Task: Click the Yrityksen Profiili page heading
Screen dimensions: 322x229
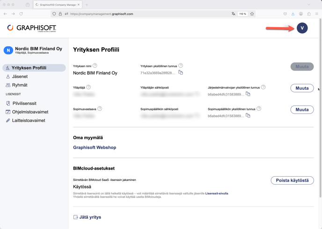Action: coord(96,50)
